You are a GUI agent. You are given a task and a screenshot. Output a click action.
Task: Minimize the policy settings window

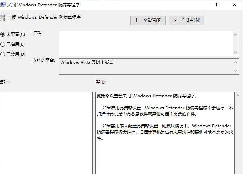coord(202,5)
